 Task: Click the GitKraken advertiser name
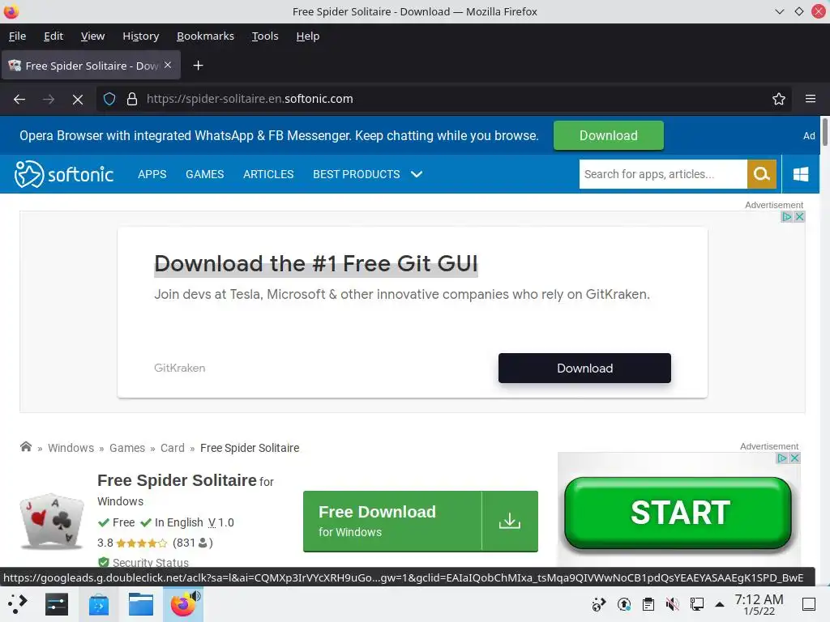tap(179, 369)
